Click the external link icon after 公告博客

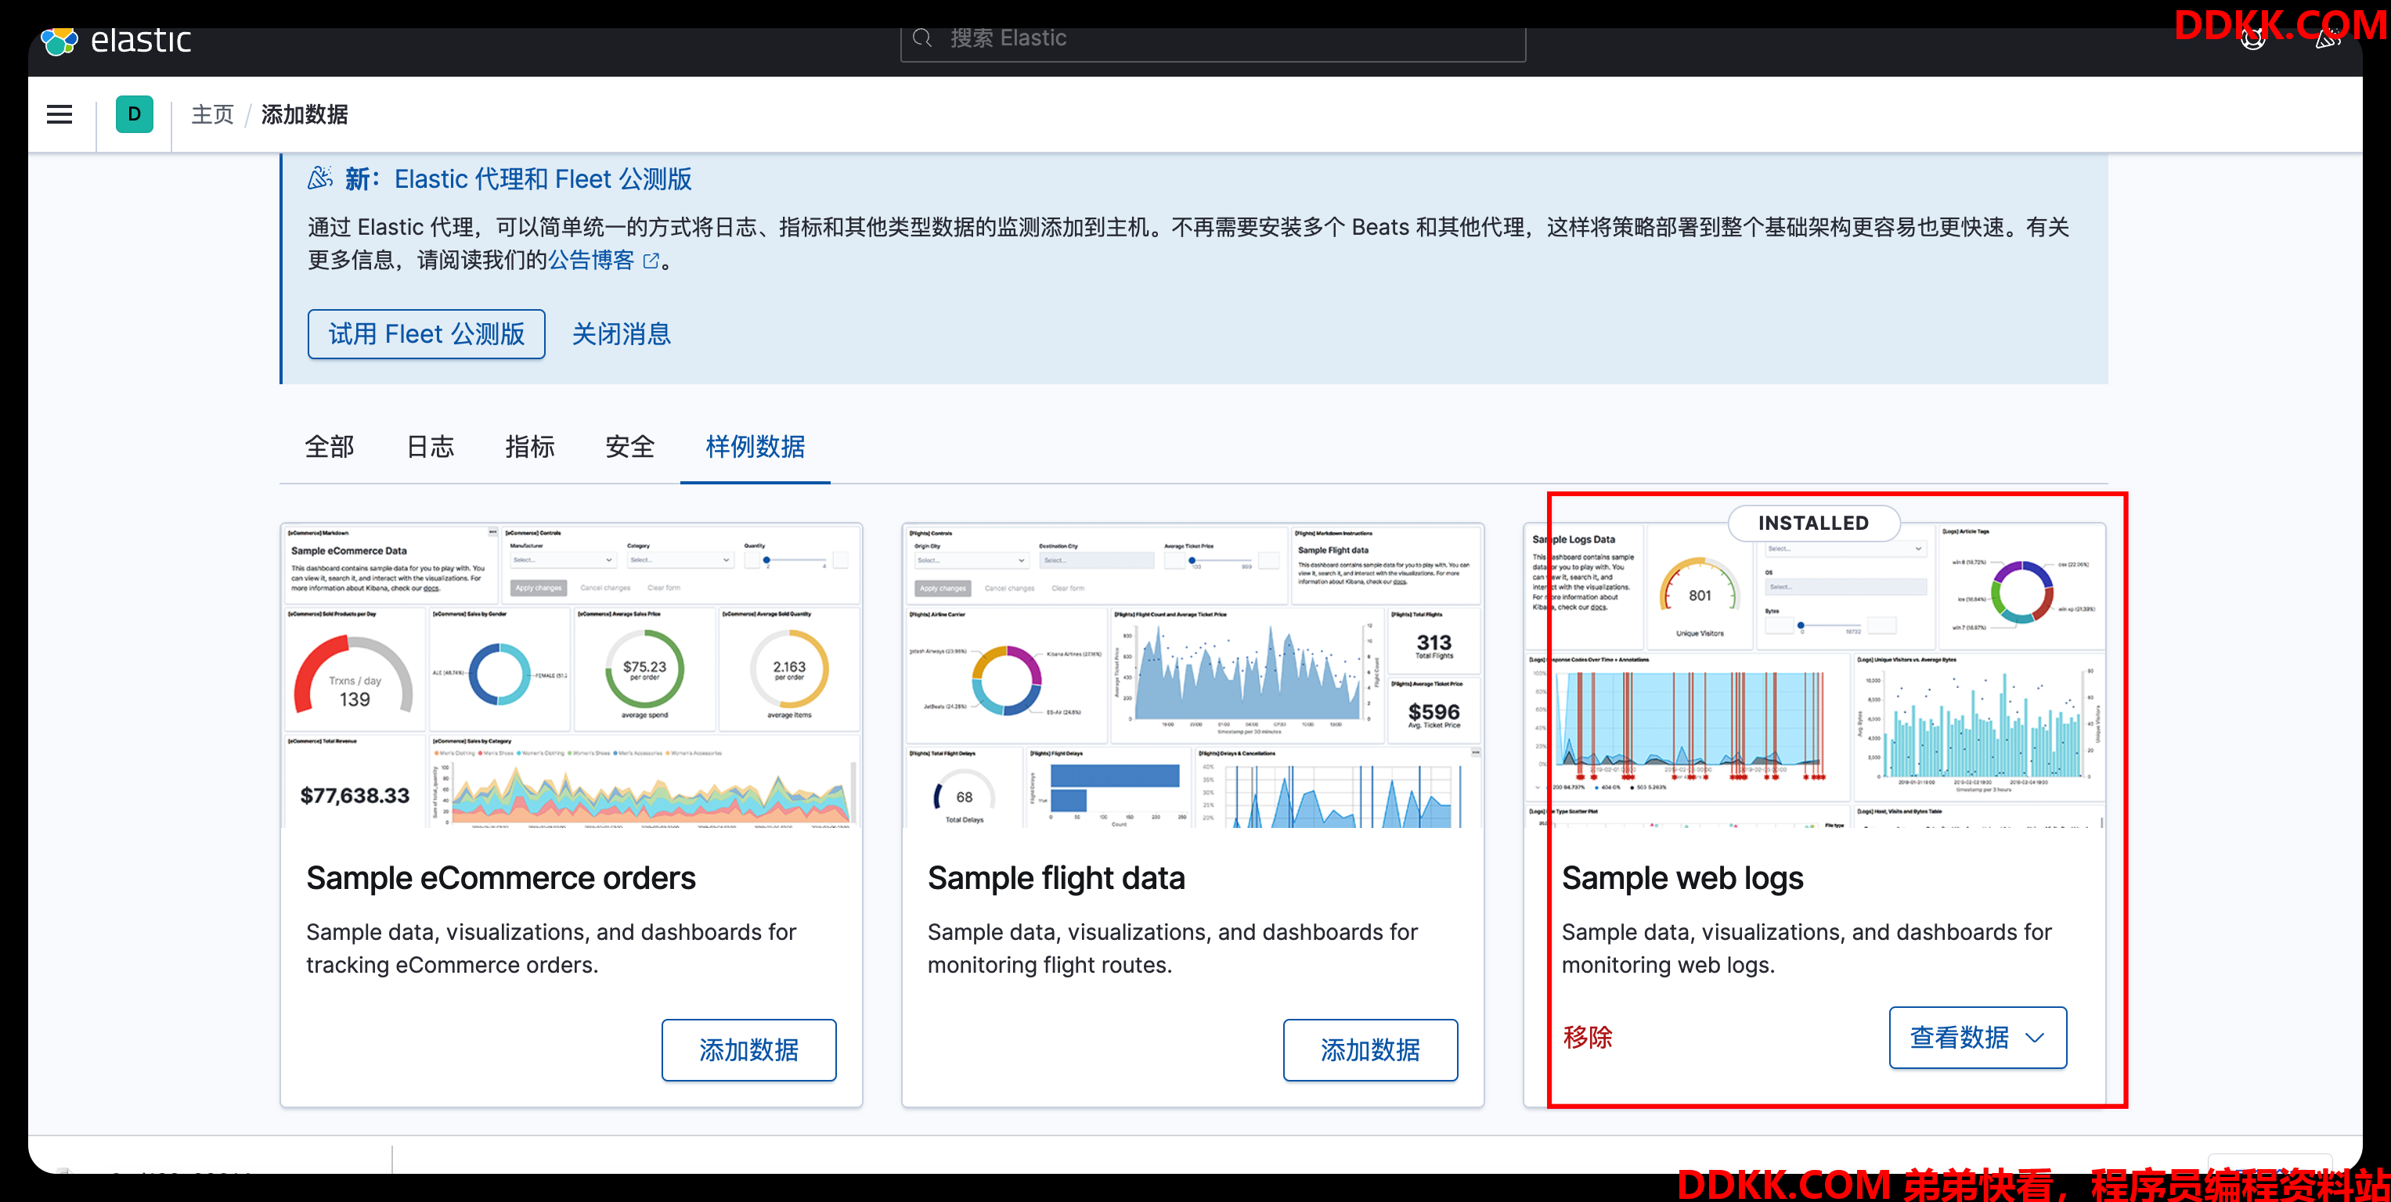(651, 261)
